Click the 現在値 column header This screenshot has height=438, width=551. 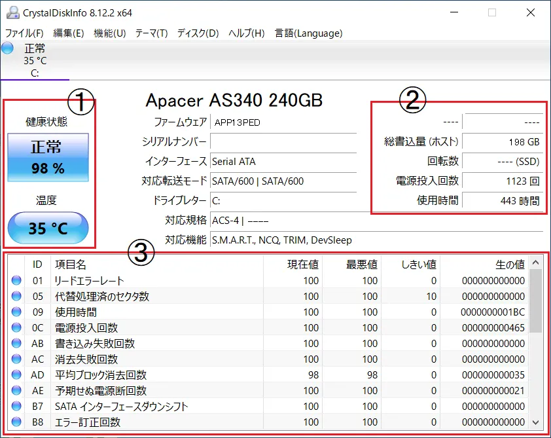(293, 265)
